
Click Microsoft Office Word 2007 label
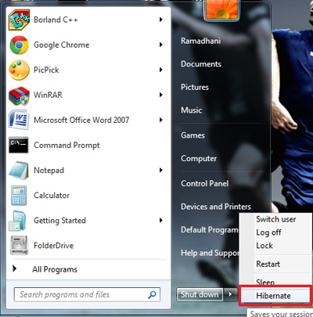pos(81,120)
